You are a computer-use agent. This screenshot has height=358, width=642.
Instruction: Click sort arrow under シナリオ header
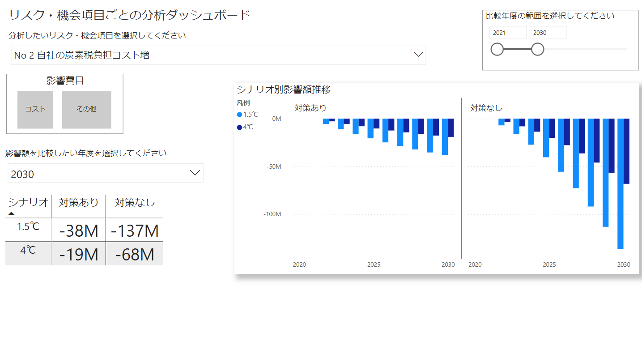[12, 213]
